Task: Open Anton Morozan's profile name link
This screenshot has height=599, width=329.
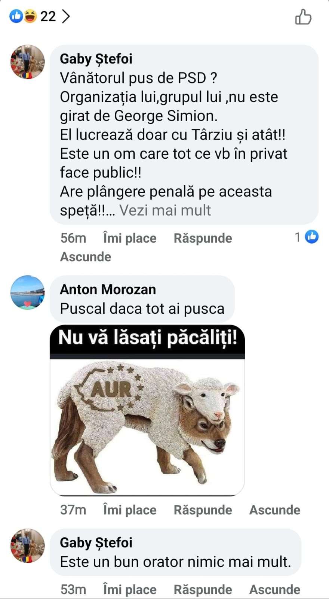Action: click(x=108, y=289)
